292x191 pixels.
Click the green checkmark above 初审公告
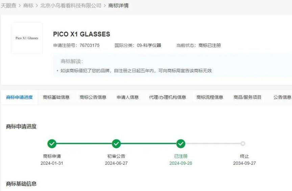116,144
